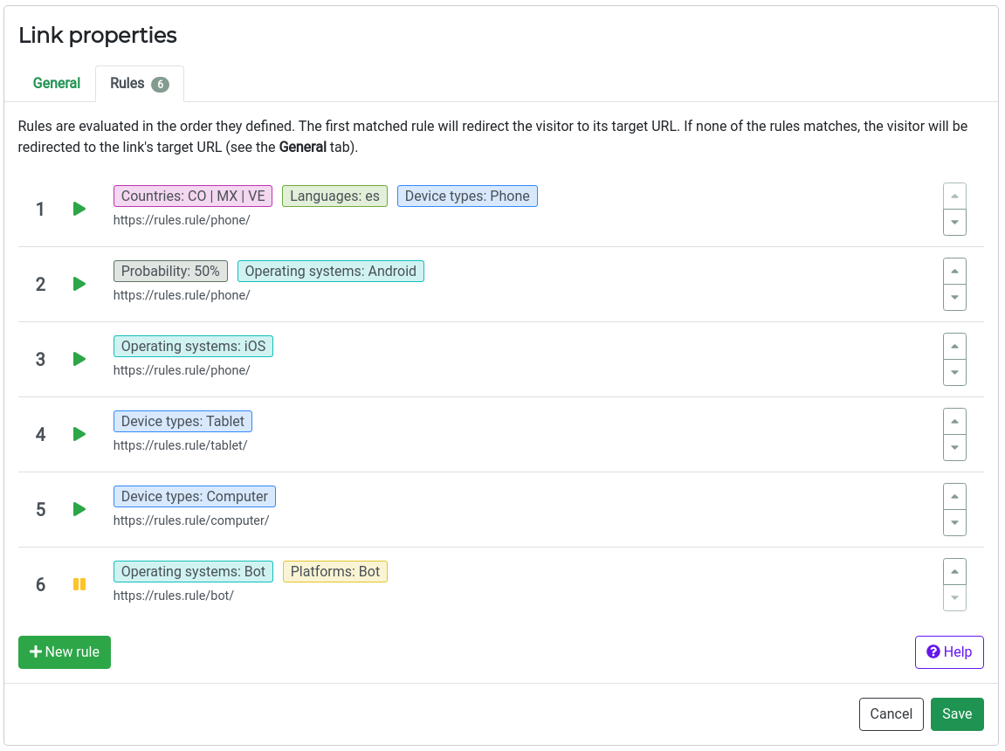Save the link properties

(x=957, y=713)
